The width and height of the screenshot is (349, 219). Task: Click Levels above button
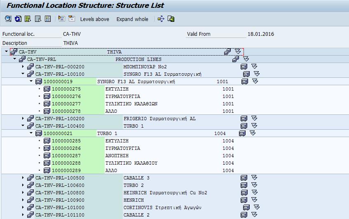(x=95, y=19)
